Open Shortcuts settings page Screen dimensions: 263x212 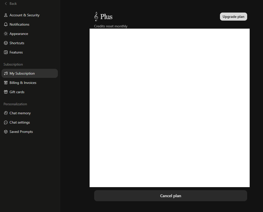pos(30,43)
